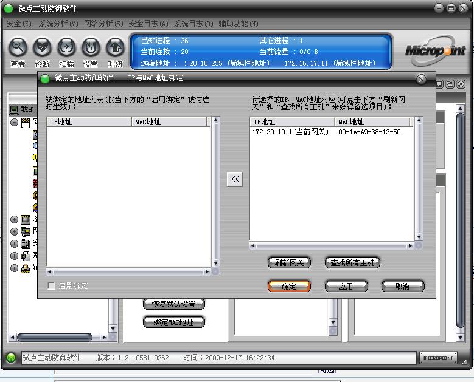Close the IP与MAC地址绑定 dialog
The height and width of the screenshot is (382, 474).
coord(421,79)
